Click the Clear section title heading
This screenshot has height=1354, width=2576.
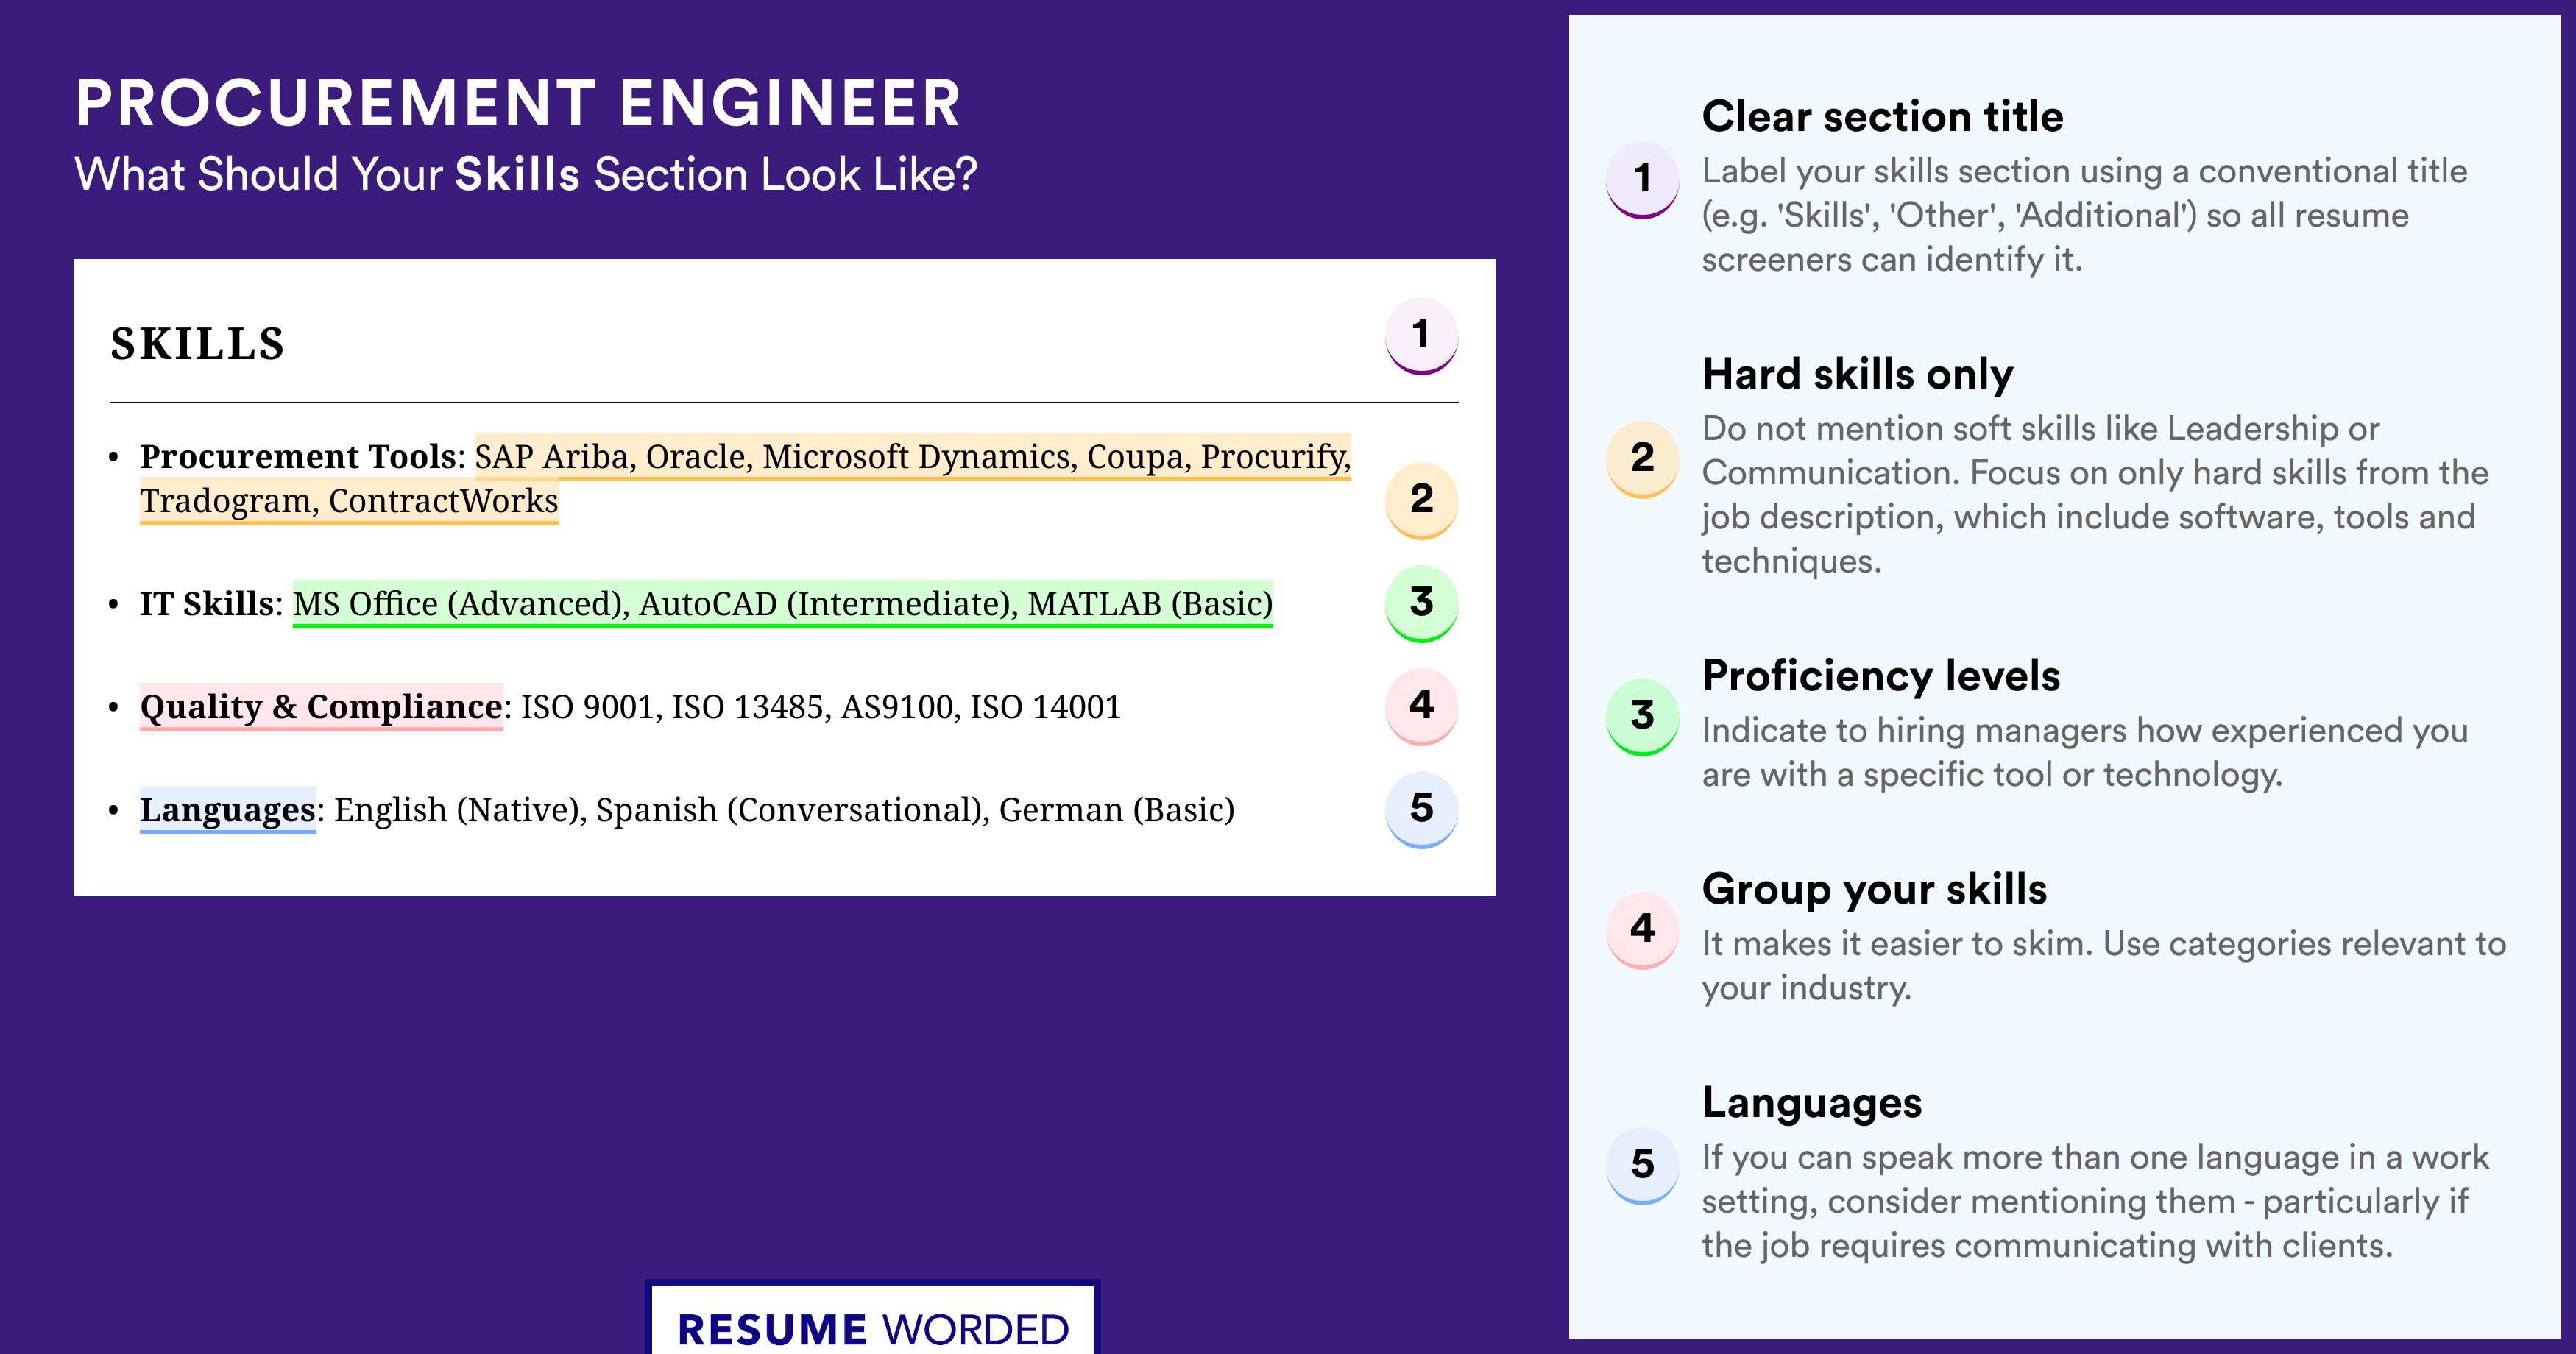[1882, 117]
